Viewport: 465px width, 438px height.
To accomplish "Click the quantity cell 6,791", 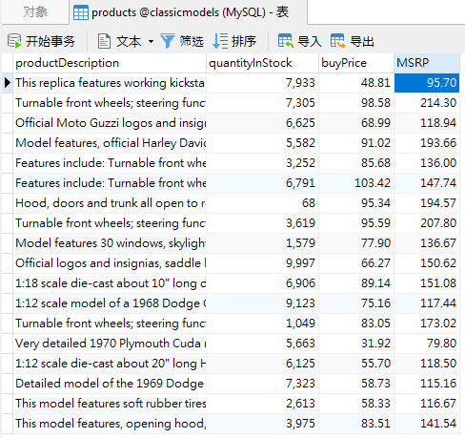I will tap(263, 183).
